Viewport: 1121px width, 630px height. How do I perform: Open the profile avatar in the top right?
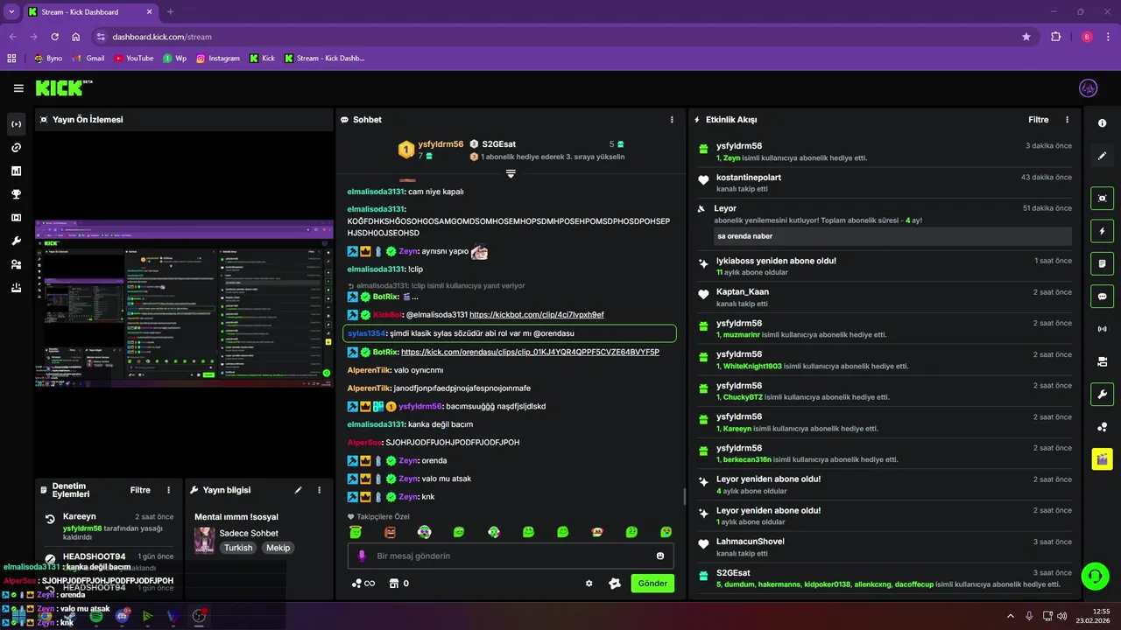pos(1089,88)
